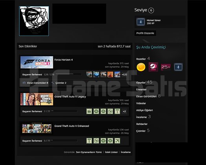Viewport: 206px width, 165px height.
Task: Click 'kayıtlarda 501 saat' text
Action: click(118, 100)
